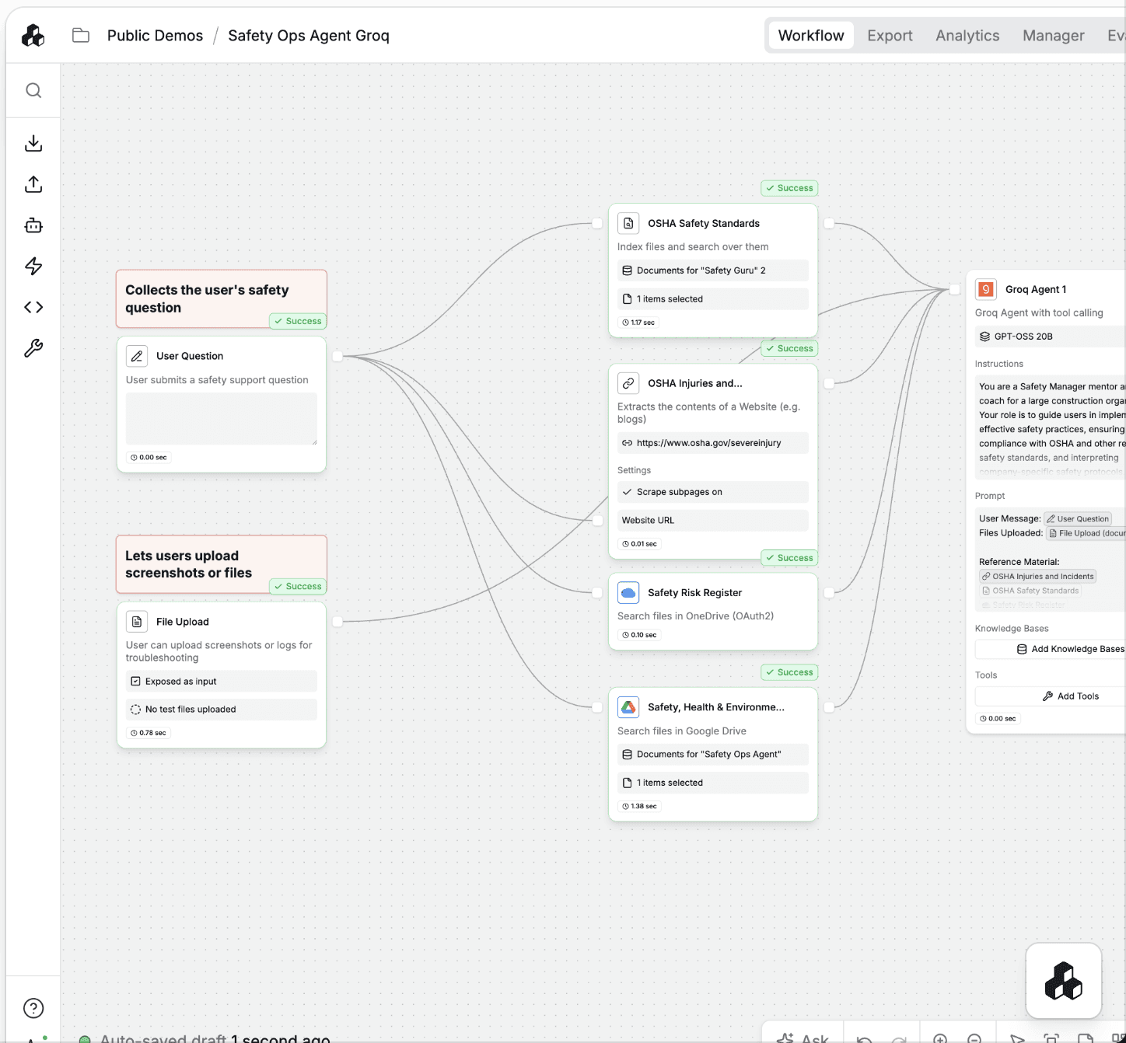The width and height of the screenshot is (1126, 1043).
Task: Click Groq Agent 1 input handle
Action: click(955, 289)
